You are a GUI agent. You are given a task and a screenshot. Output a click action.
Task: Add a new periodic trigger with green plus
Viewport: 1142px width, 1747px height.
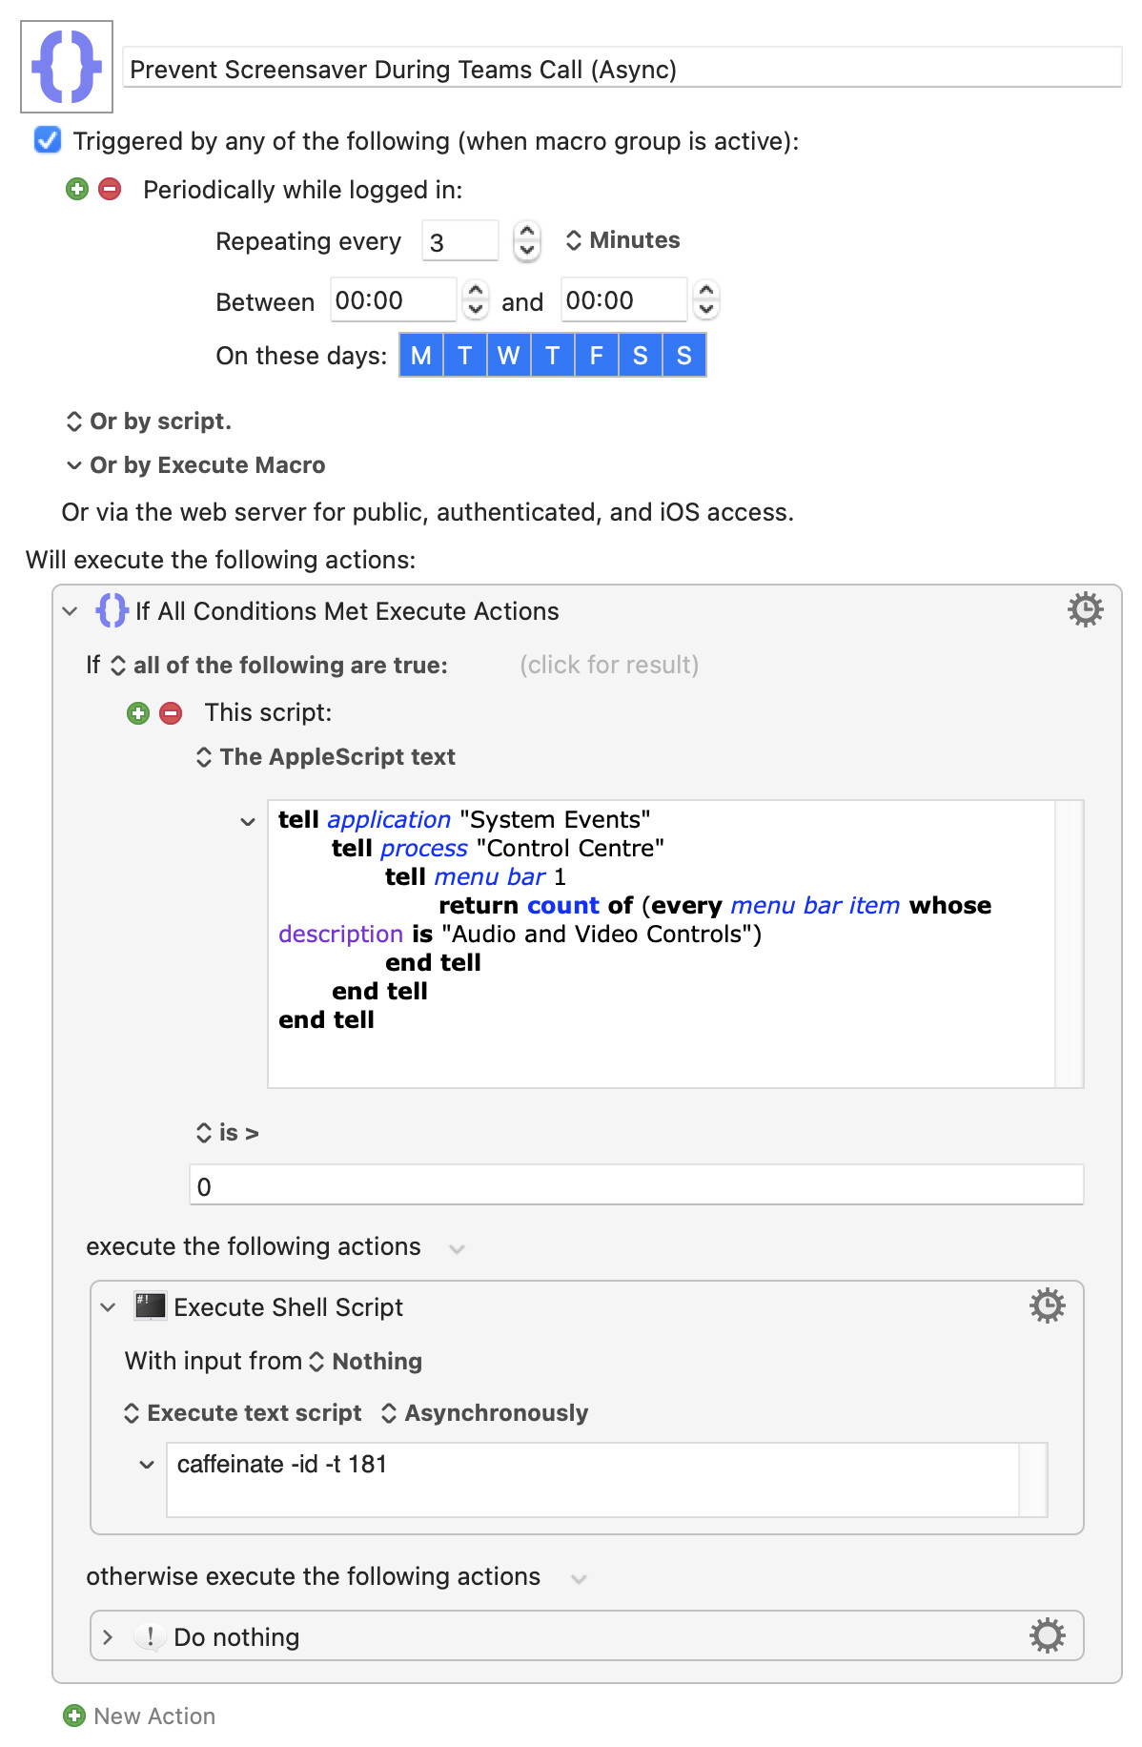point(77,189)
